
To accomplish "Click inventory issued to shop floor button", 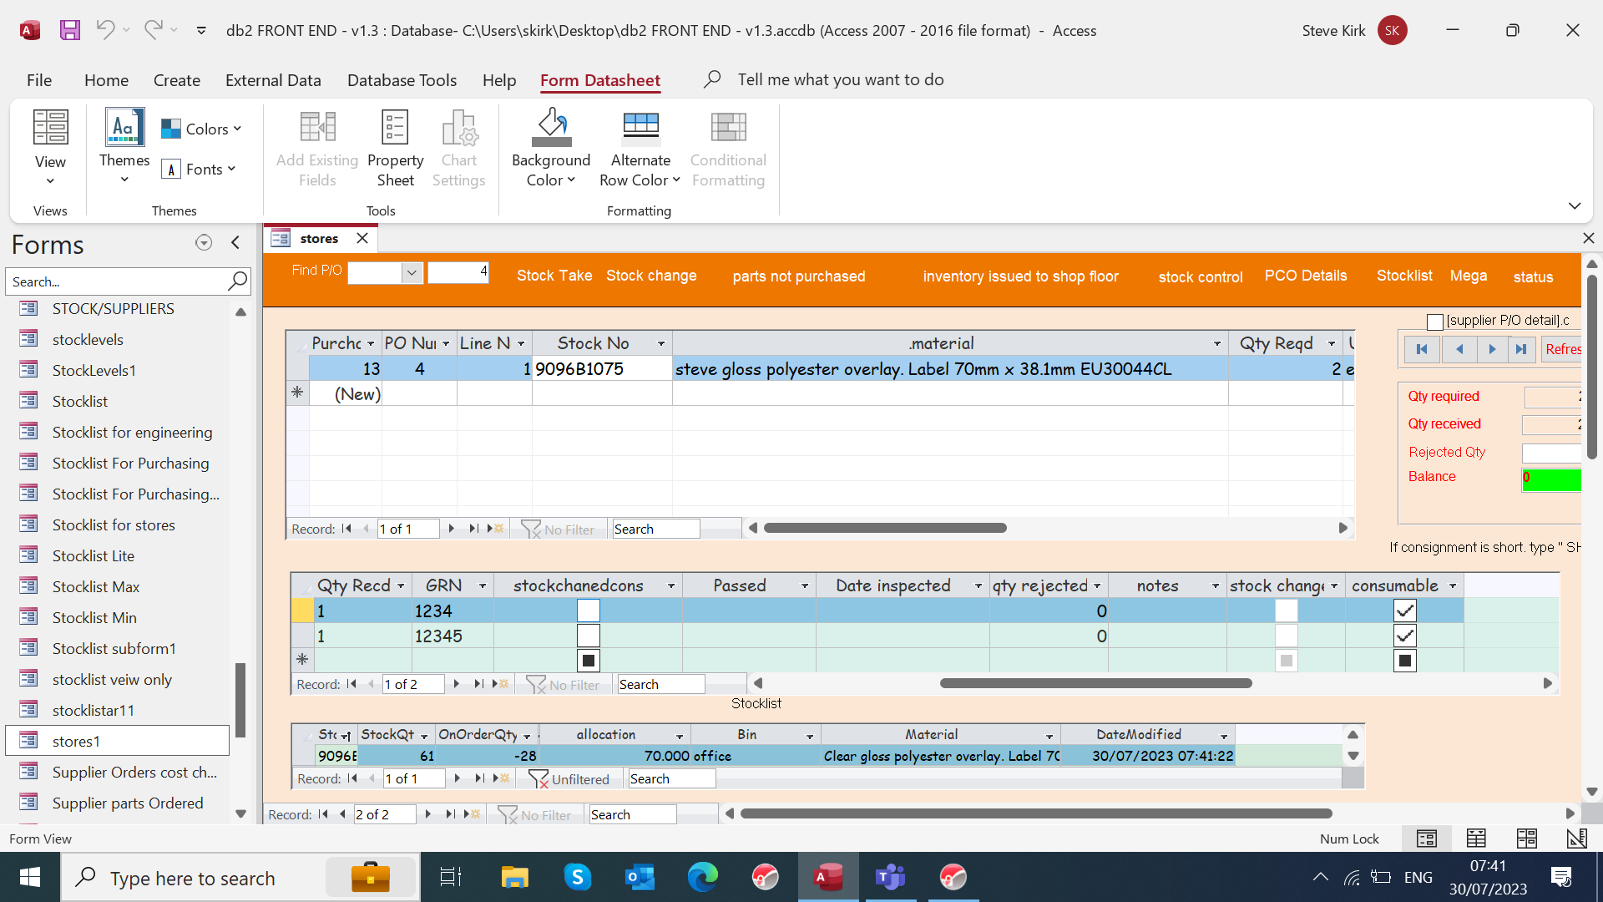I will coord(1020,276).
